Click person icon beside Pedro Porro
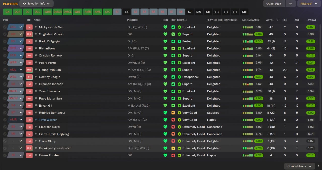Viewport: 322px width, 170px height. (x=36, y=63)
